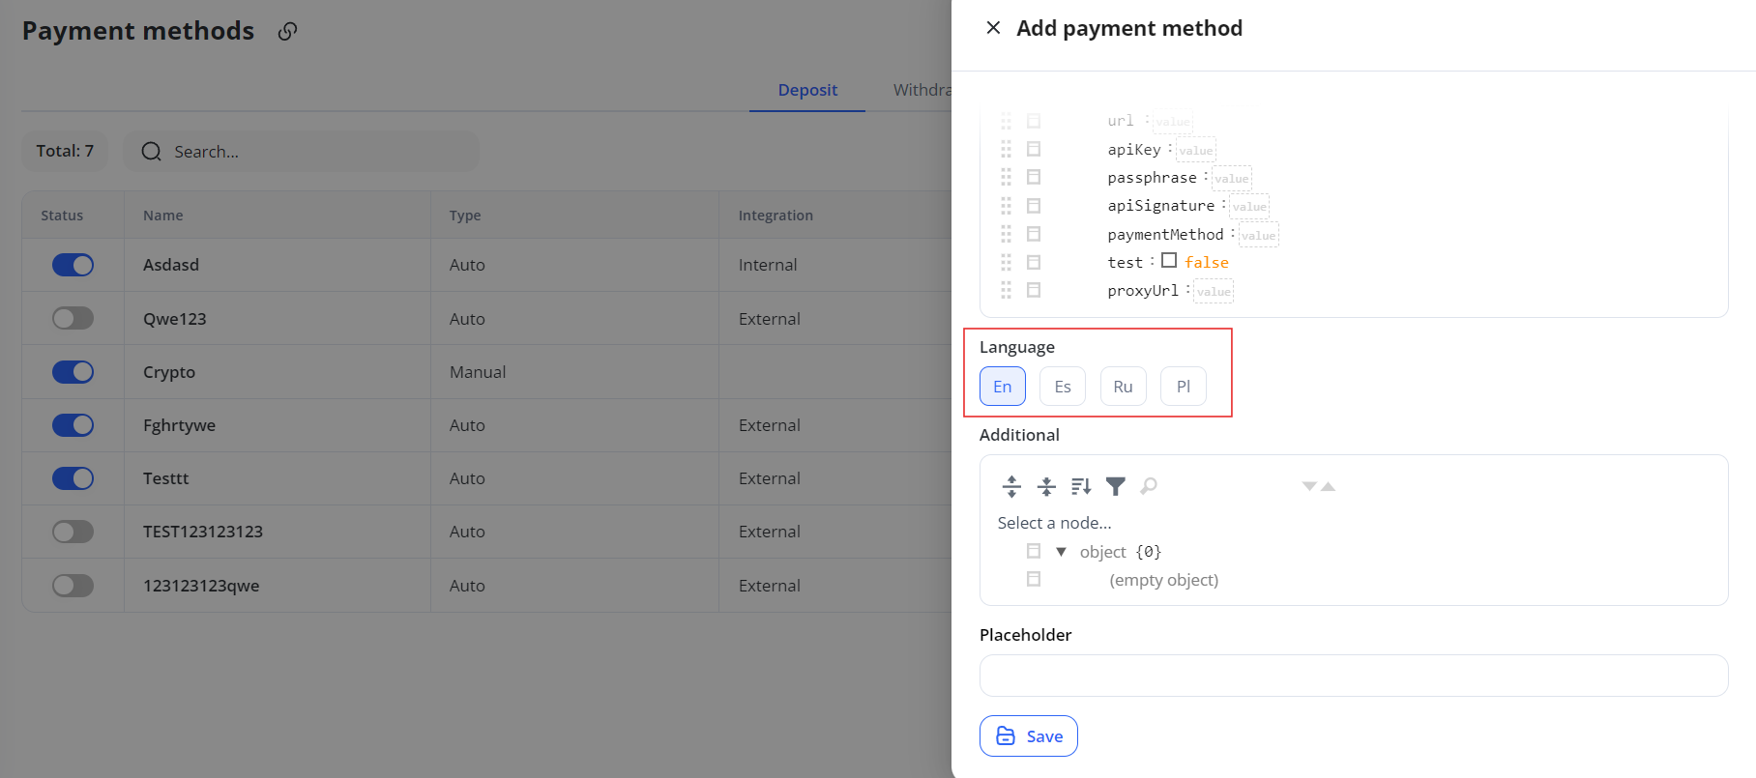Screen dimensions: 1756x778
Task: Click the sort contents icon in Additional editor
Action: [1081, 486]
